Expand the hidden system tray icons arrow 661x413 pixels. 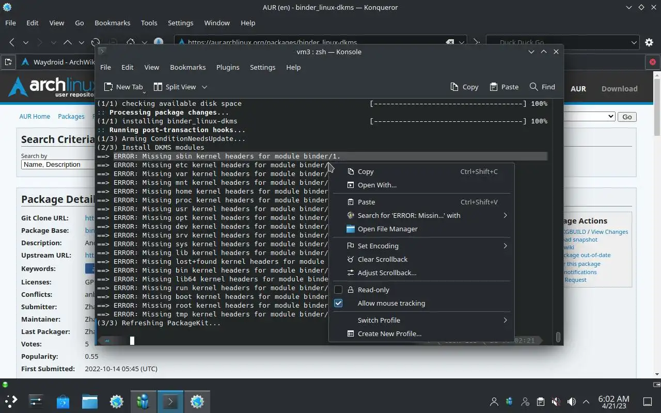pos(586,402)
